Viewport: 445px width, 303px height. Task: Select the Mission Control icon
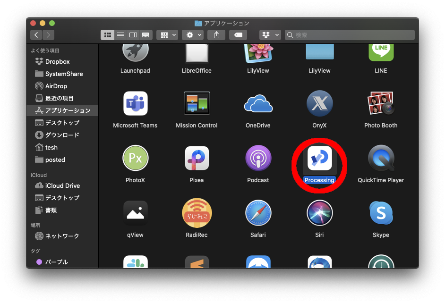click(197, 103)
